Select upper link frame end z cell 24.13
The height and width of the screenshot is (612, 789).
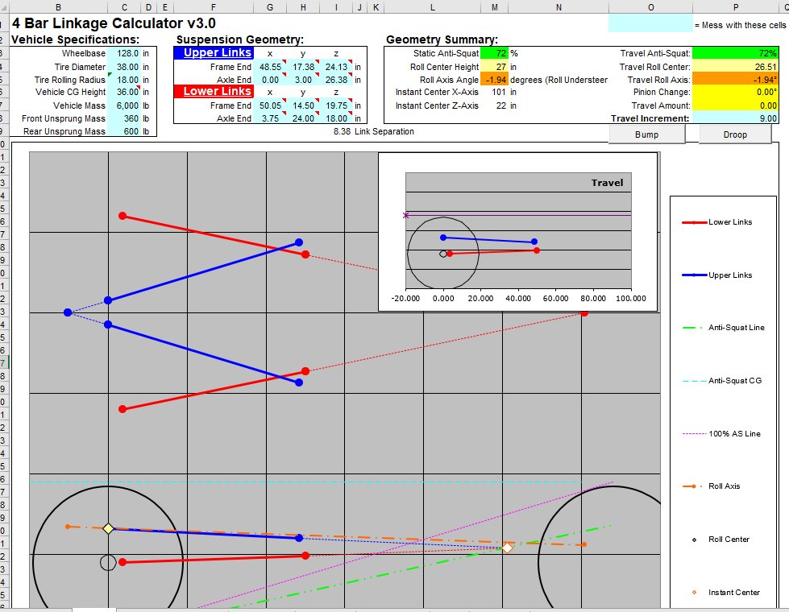pos(336,66)
